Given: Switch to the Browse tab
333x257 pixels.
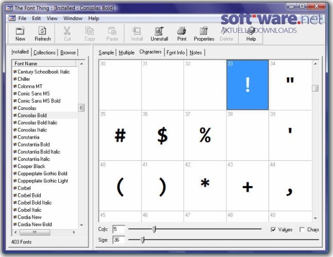Looking at the screenshot, I should [x=68, y=52].
